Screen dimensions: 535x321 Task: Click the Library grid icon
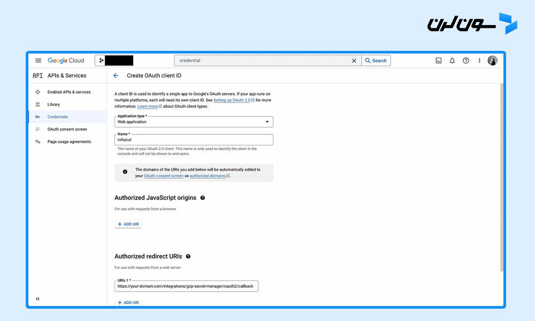pos(37,104)
